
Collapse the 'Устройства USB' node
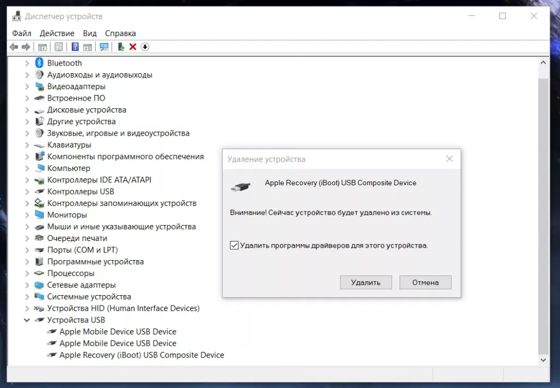pos(27,320)
